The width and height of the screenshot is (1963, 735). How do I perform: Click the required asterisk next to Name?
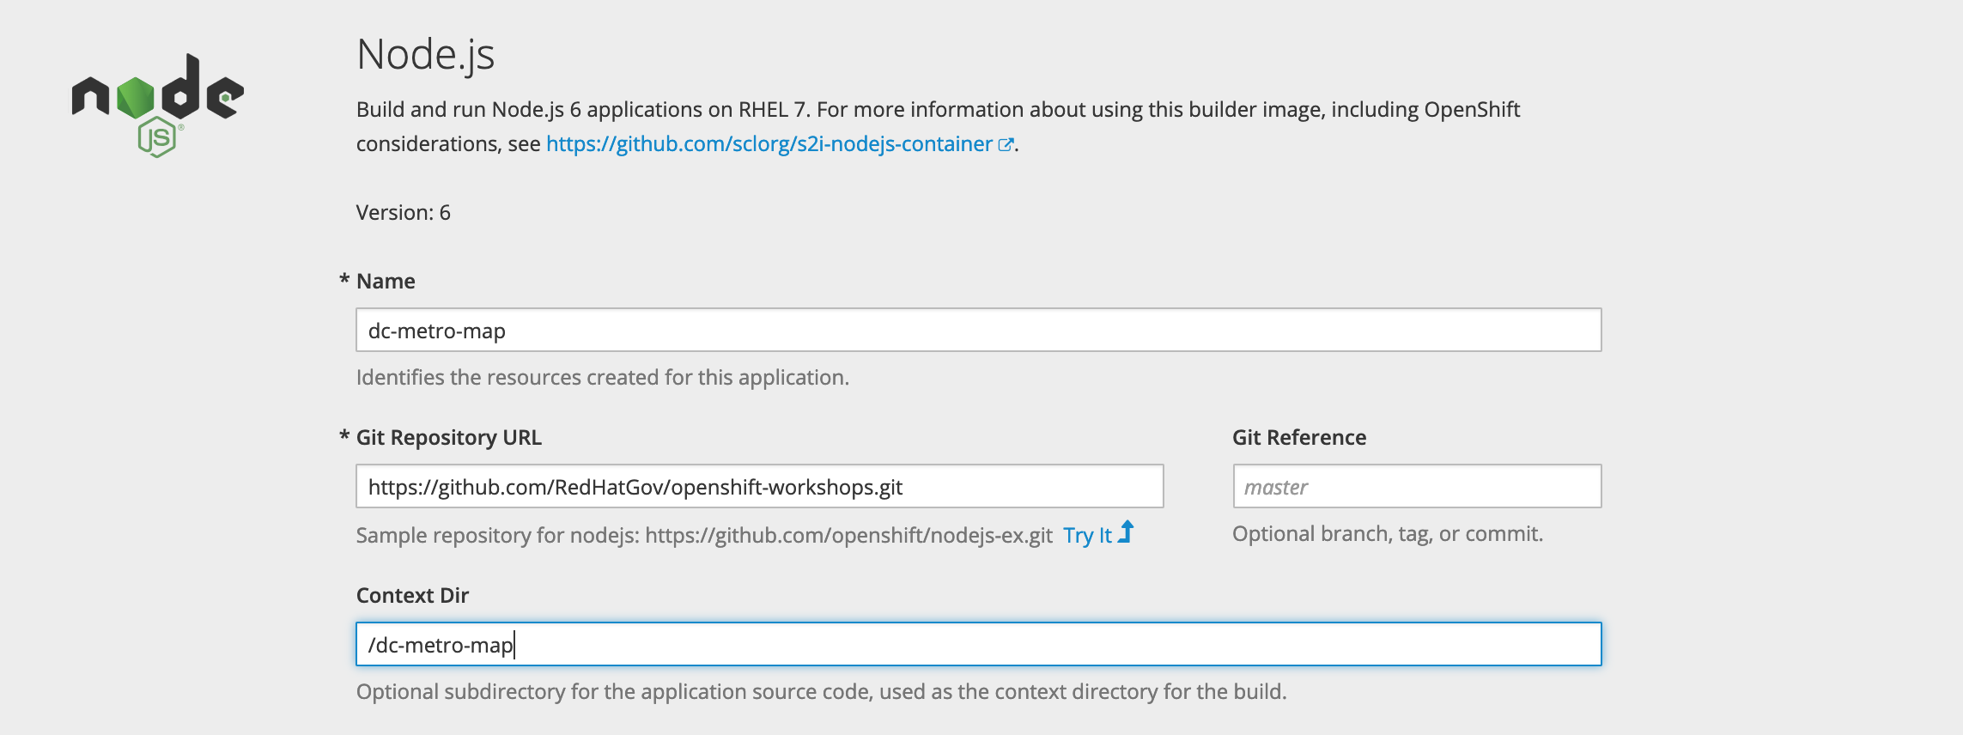tap(344, 279)
